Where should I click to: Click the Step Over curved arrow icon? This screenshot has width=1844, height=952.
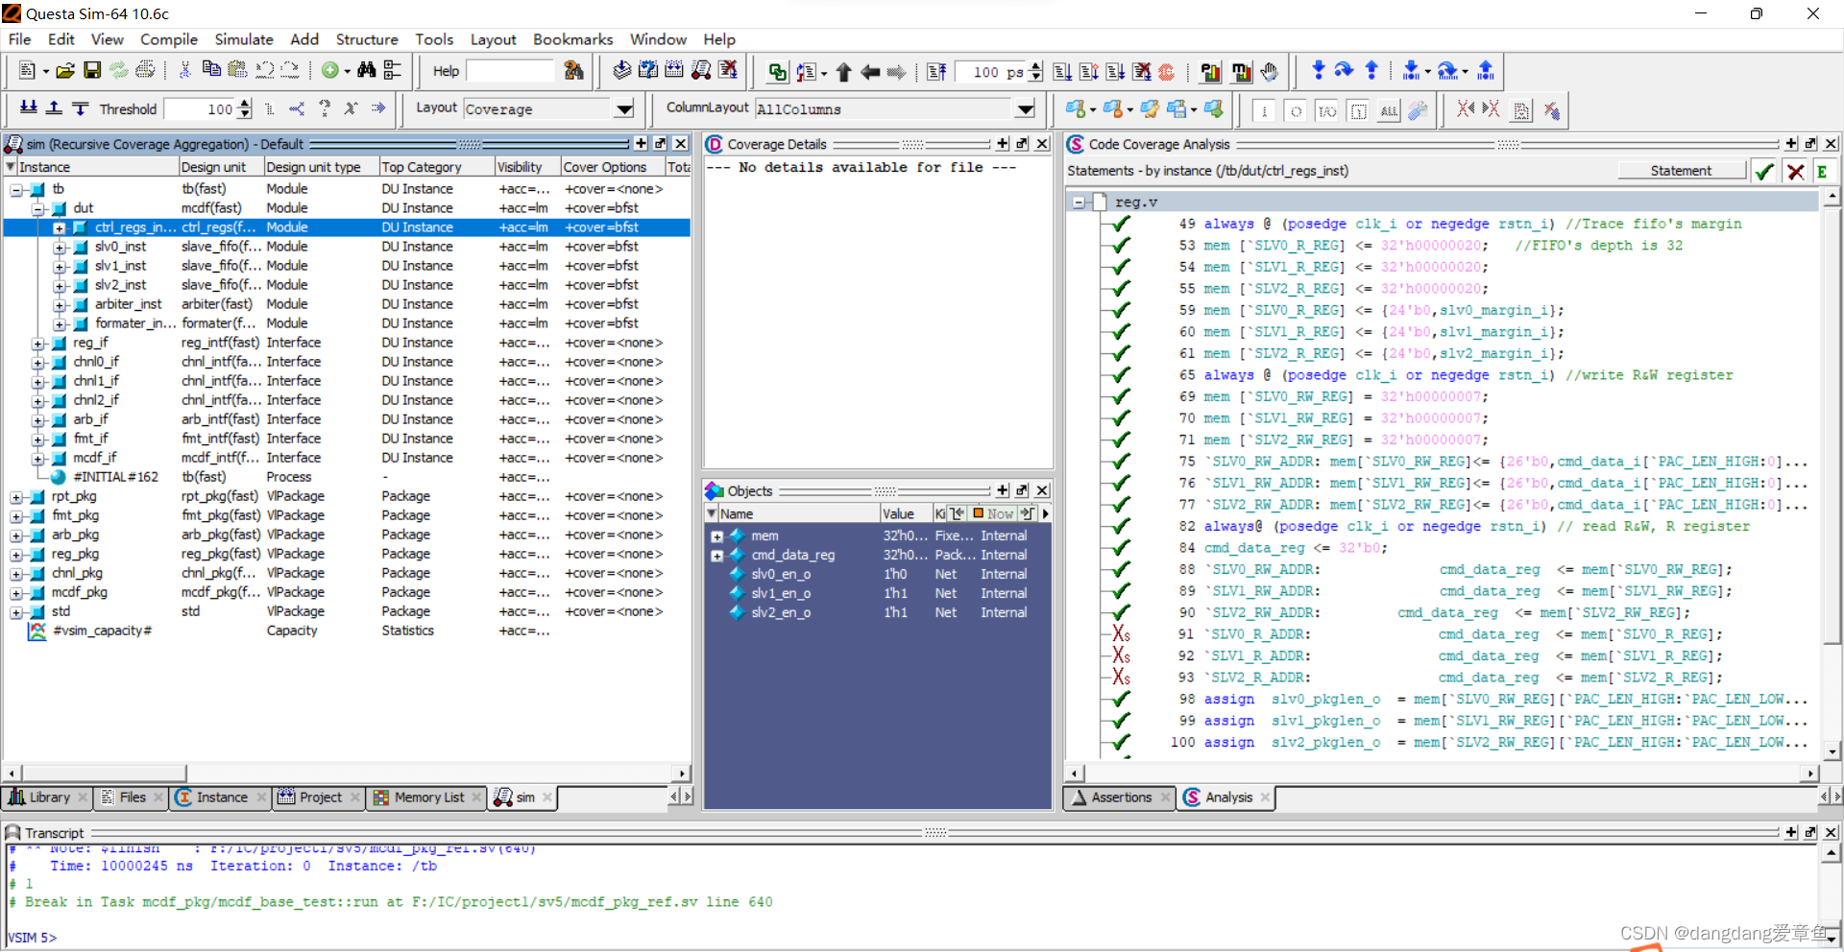click(x=1344, y=70)
